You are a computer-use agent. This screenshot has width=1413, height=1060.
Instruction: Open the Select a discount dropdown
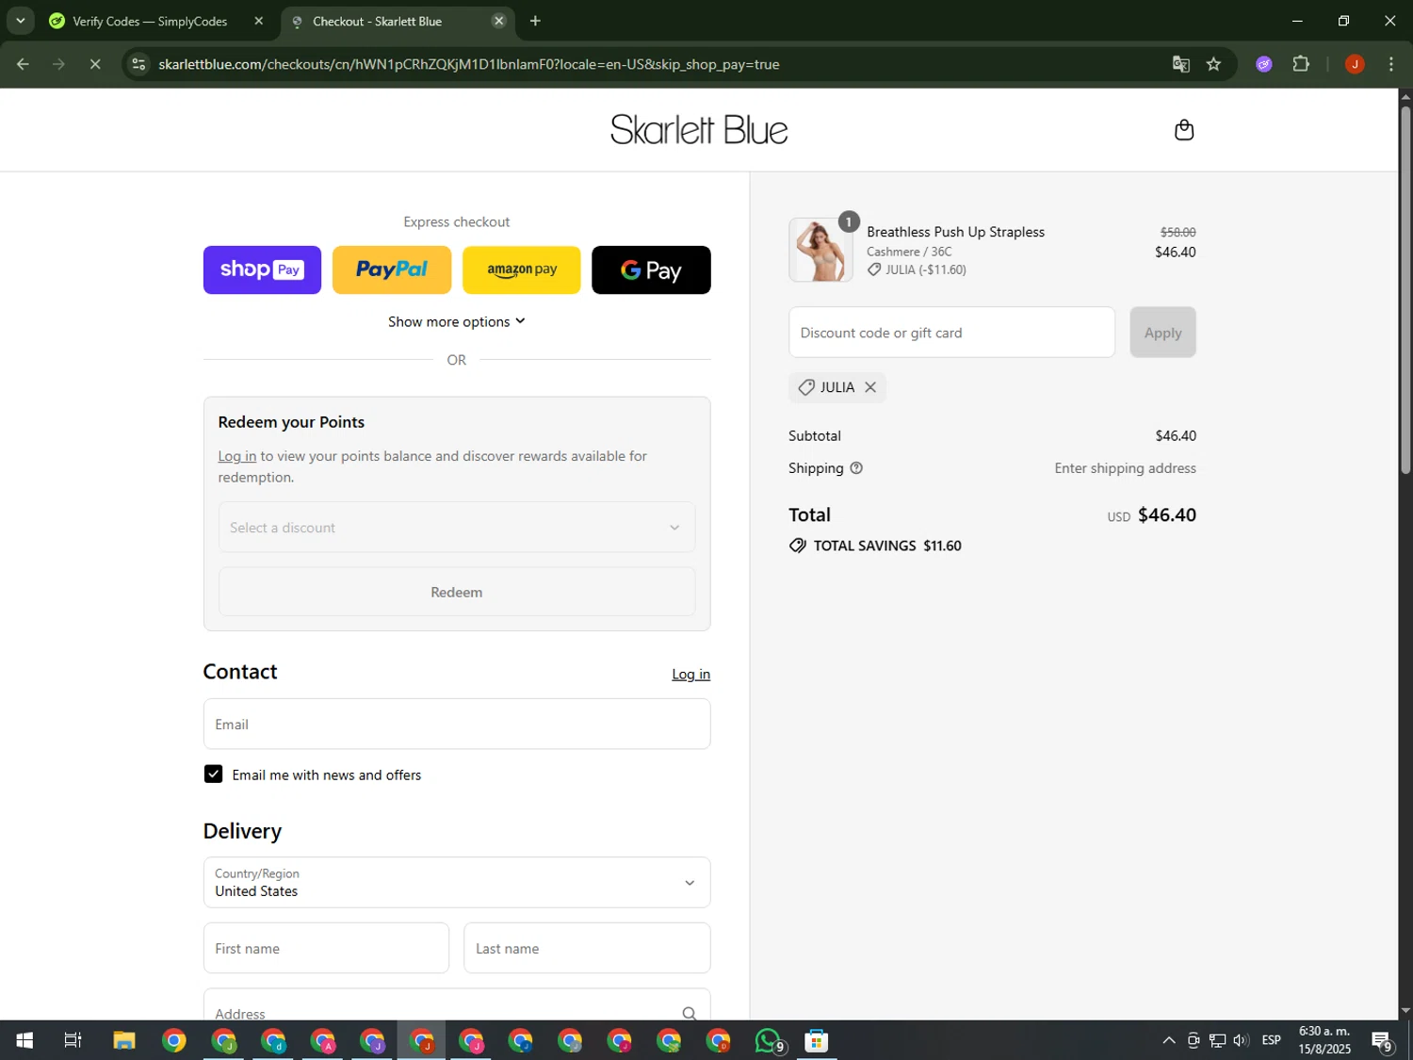tap(457, 528)
